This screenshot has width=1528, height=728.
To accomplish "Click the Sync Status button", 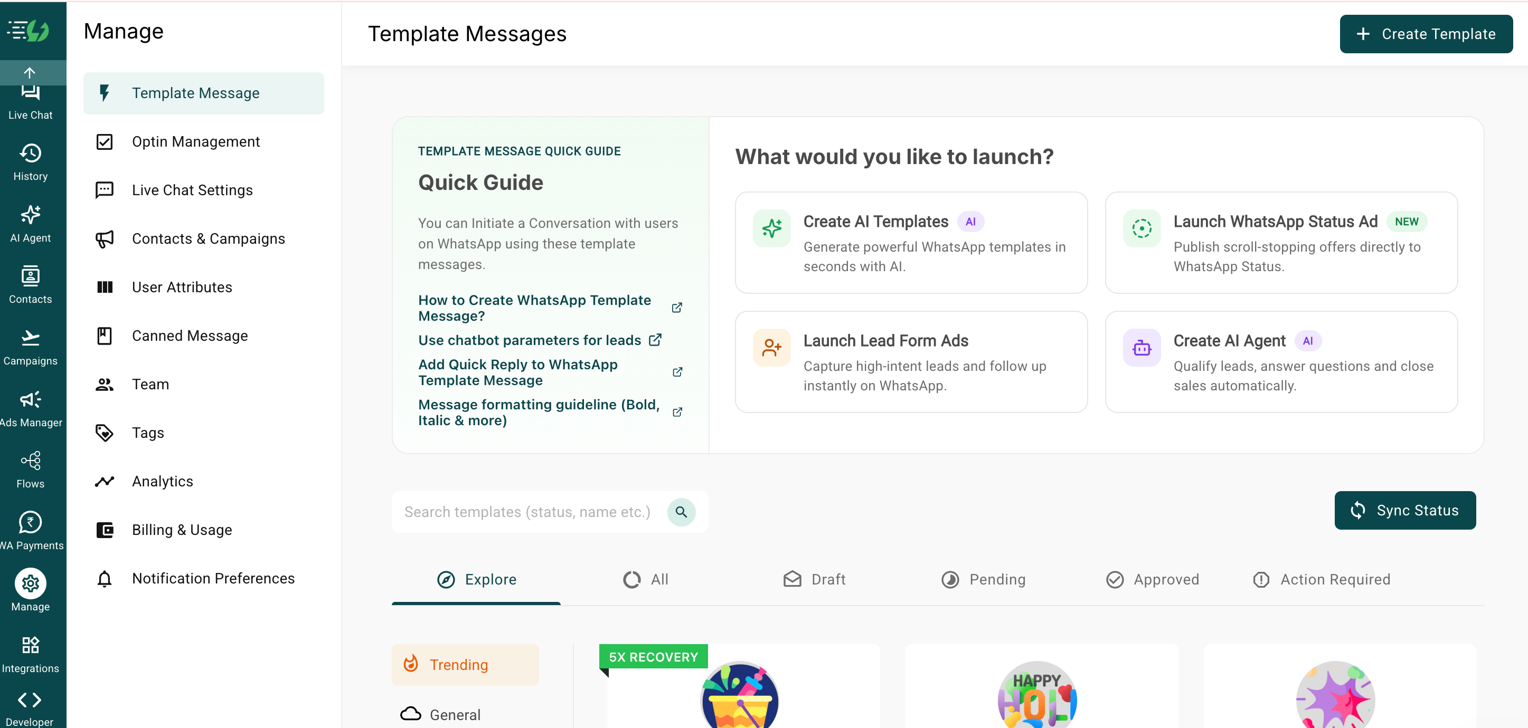I will (x=1404, y=511).
